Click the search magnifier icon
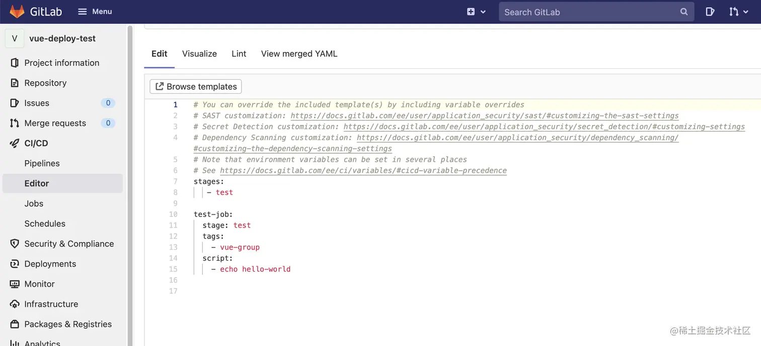The width and height of the screenshot is (761, 346). coord(683,12)
